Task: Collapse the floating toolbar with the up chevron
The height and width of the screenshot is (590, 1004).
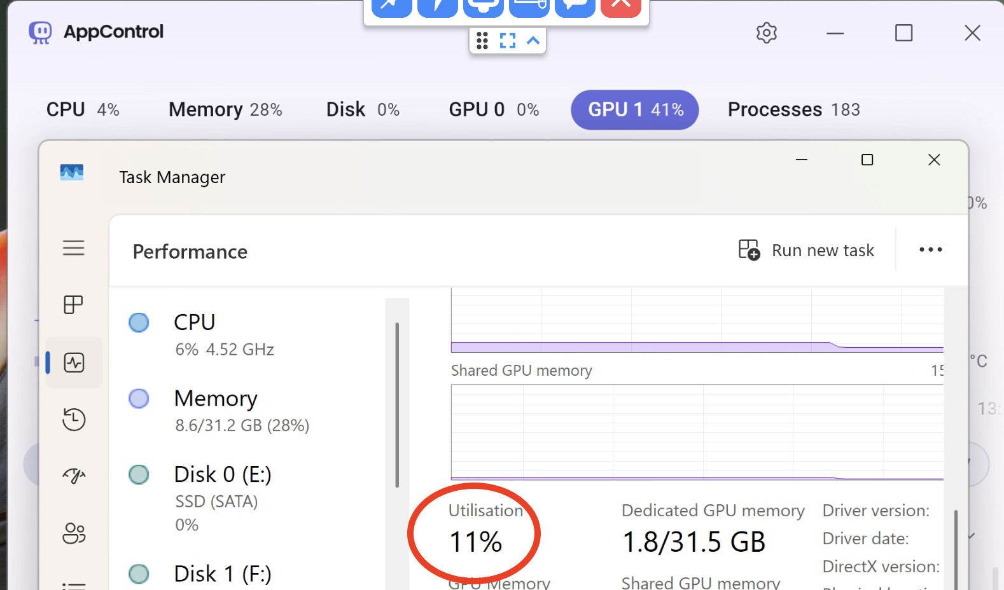Action: (533, 41)
